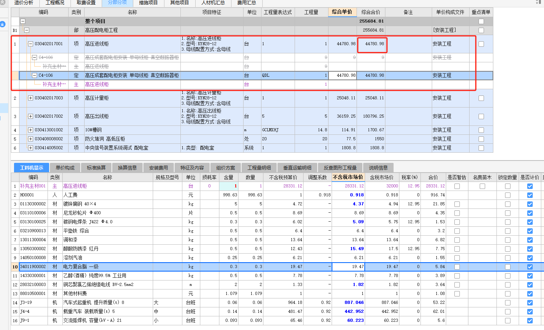Switch to the 人材机汇总 tab
Screen dimensions: 544x330
[x=213, y=3]
